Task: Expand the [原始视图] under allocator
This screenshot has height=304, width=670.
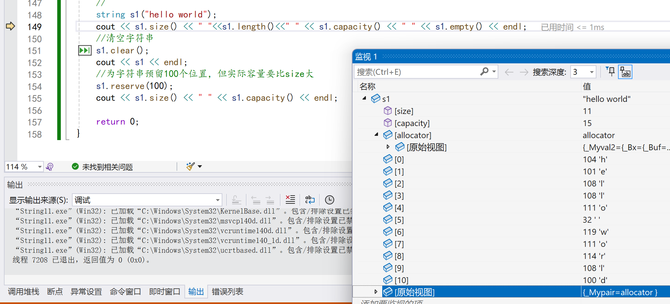Action: [388, 147]
